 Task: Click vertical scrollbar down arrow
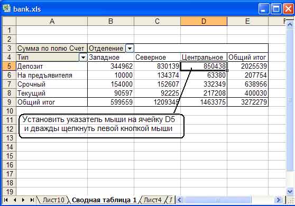[x=290, y=192]
